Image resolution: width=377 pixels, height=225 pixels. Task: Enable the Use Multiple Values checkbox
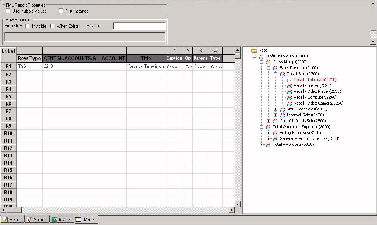[8, 11]
